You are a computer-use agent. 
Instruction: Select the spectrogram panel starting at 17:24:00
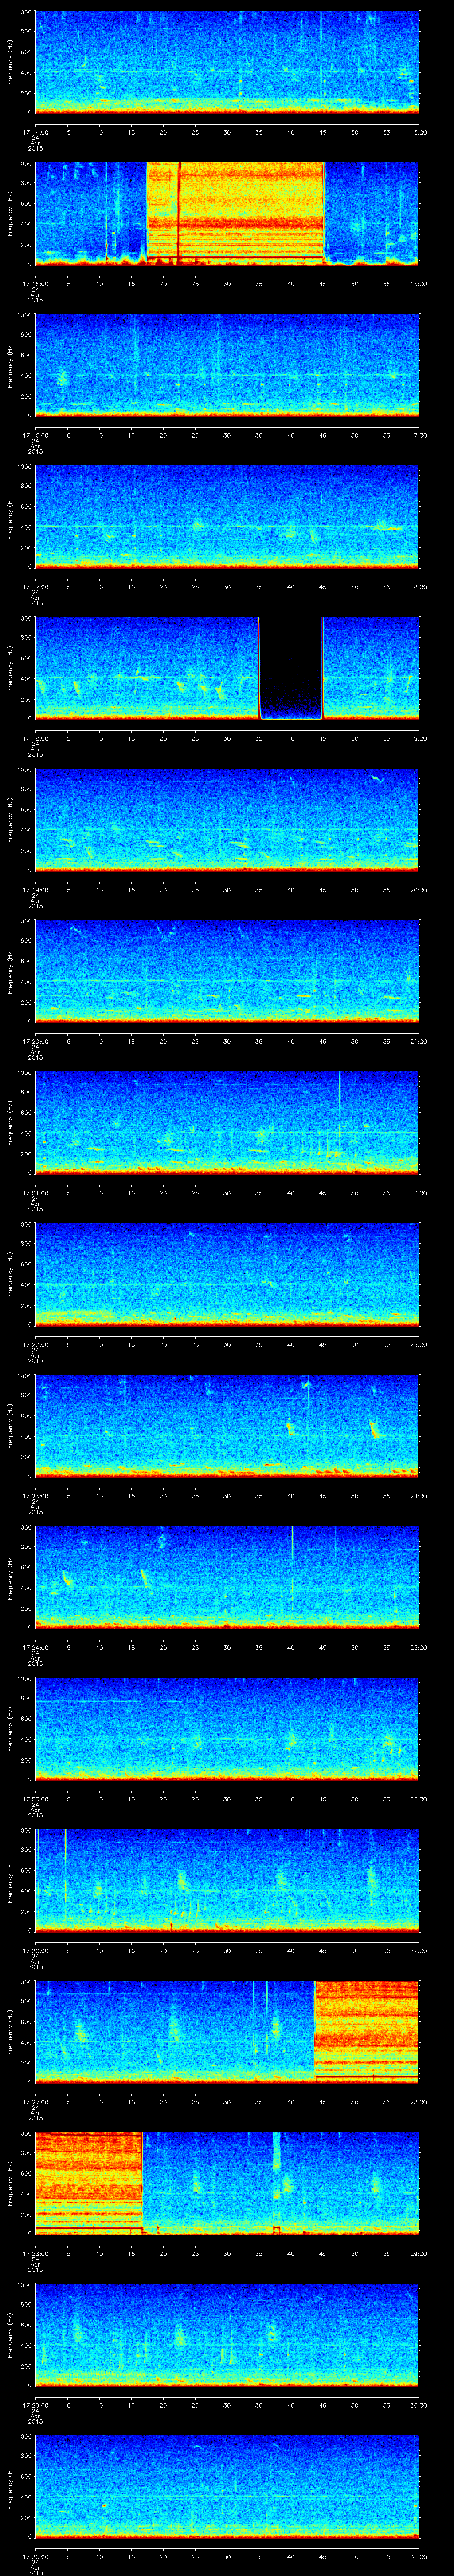(x=227, y=1577)
